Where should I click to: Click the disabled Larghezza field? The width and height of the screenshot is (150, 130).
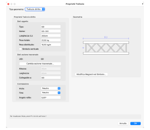point(51,73)
